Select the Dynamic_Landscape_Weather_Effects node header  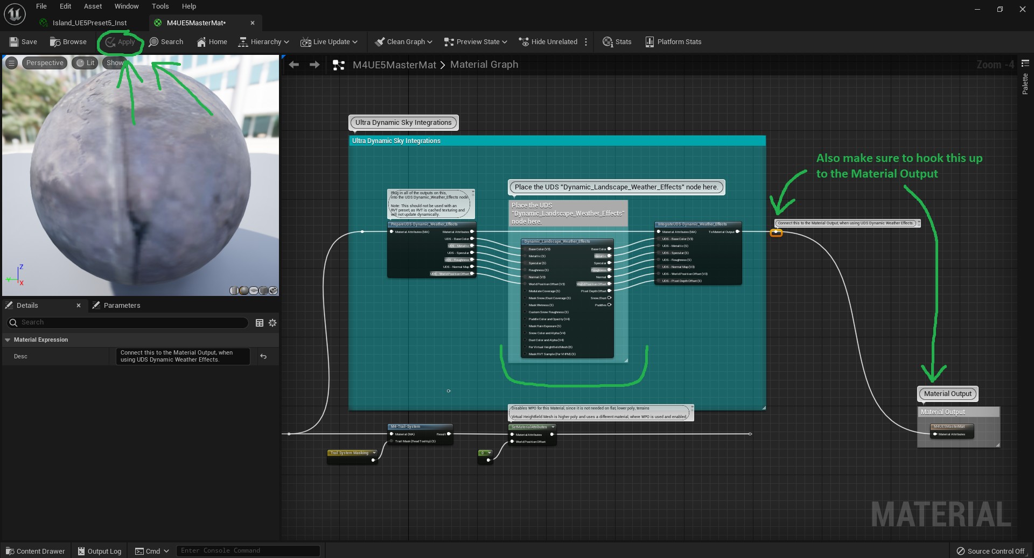click(x=567, y=242)
